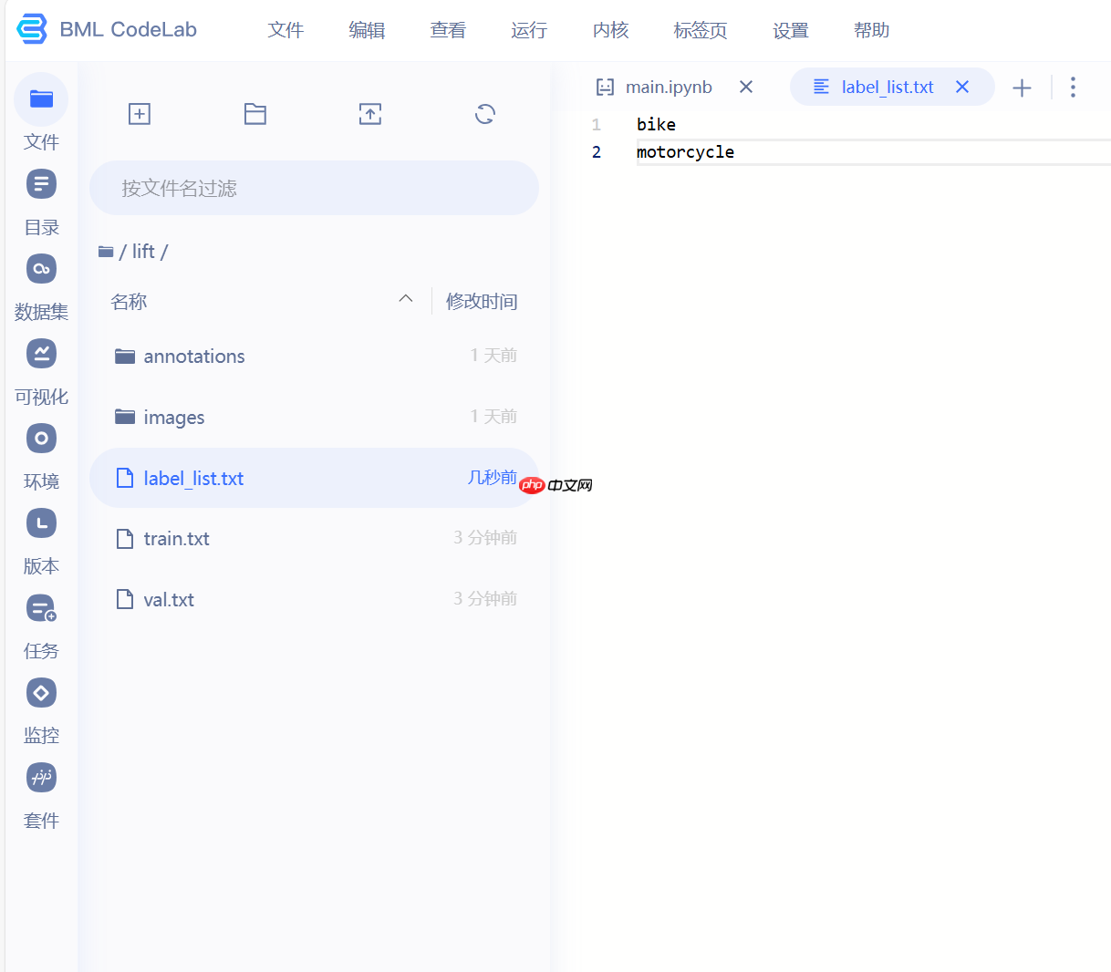Upload a file to the lift directory
Screen dimensions: 1111x972
click(x=369, y=114)
